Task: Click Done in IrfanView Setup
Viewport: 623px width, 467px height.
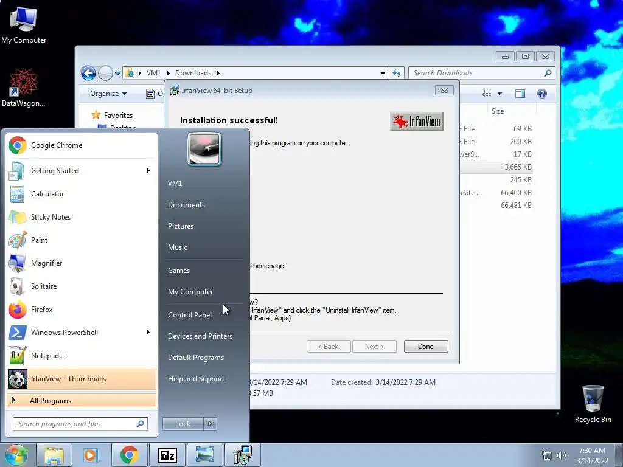Action: coord(426,347)
